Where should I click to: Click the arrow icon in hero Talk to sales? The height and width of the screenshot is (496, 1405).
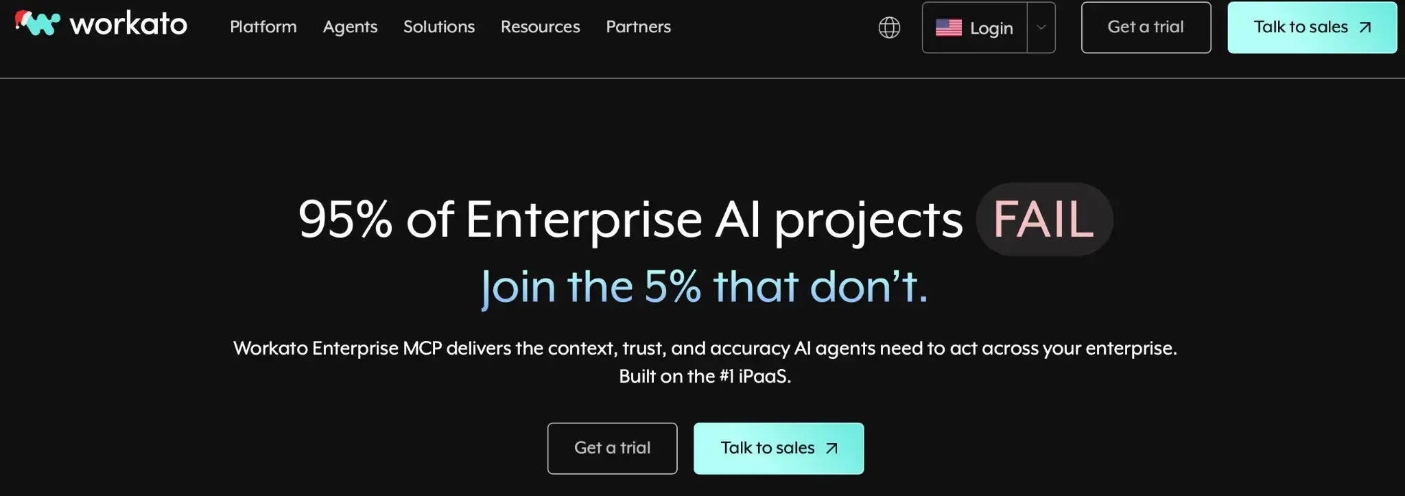[831, 449]
